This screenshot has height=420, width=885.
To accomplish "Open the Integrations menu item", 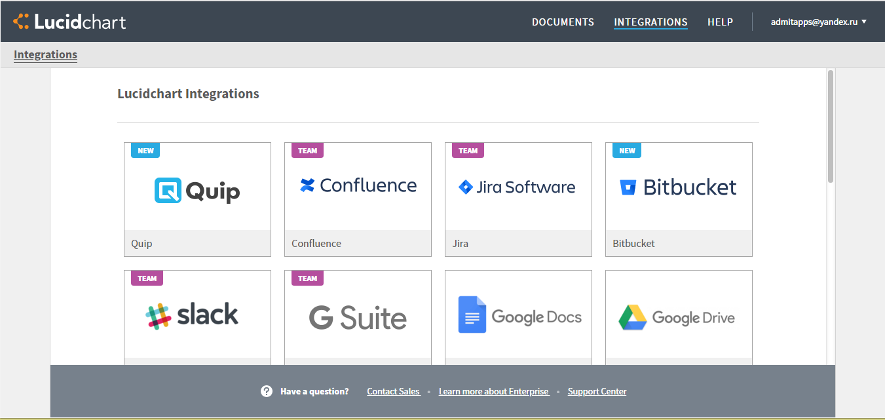I will click(650, 22).
